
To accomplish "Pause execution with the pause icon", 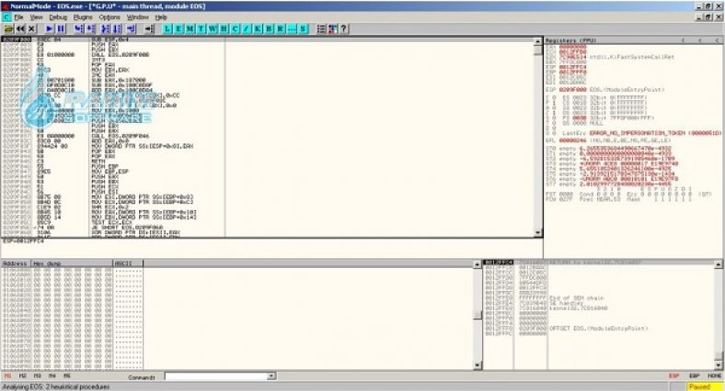I will 61,28.
